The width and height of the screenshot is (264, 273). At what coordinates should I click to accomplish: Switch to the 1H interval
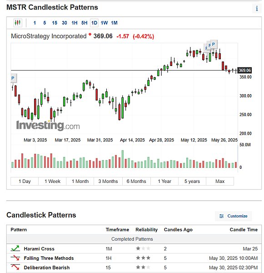(75, 23)
